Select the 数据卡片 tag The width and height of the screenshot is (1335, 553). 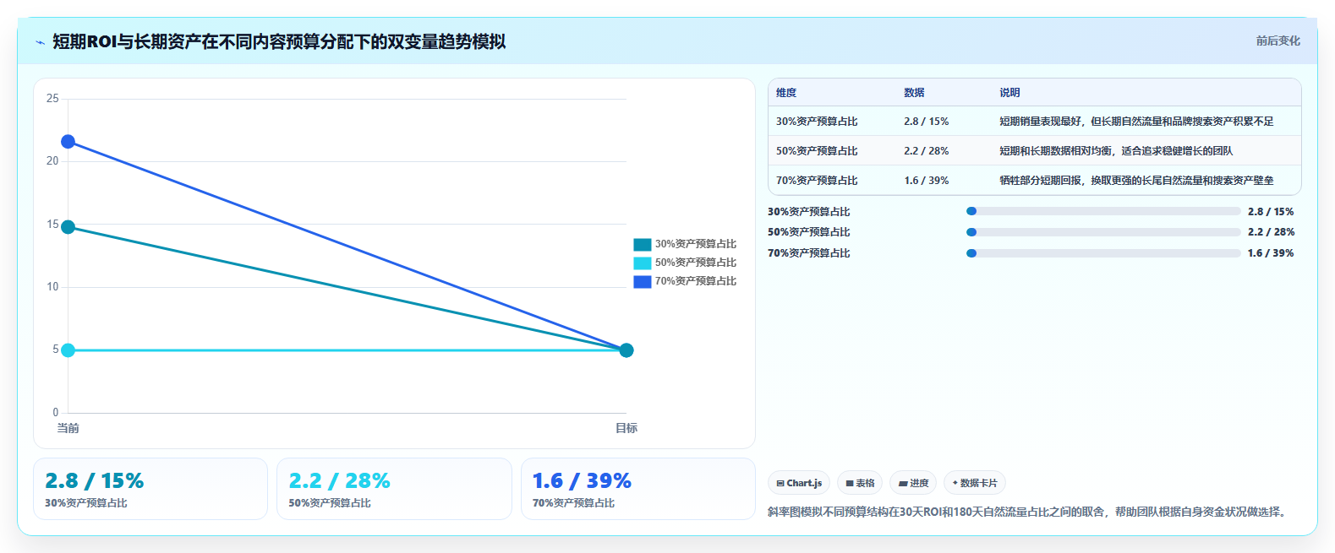tap(975, 483)
